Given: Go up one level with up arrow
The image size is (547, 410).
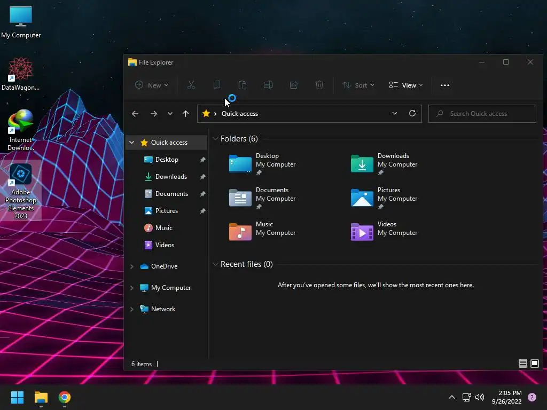Looking at the screenshot, I should (x=185, y=114).
